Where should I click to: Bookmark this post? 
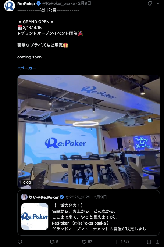pos(149,241)
